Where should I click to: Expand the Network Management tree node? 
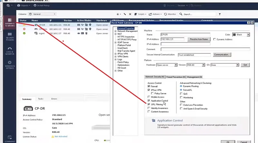(115, 31)
